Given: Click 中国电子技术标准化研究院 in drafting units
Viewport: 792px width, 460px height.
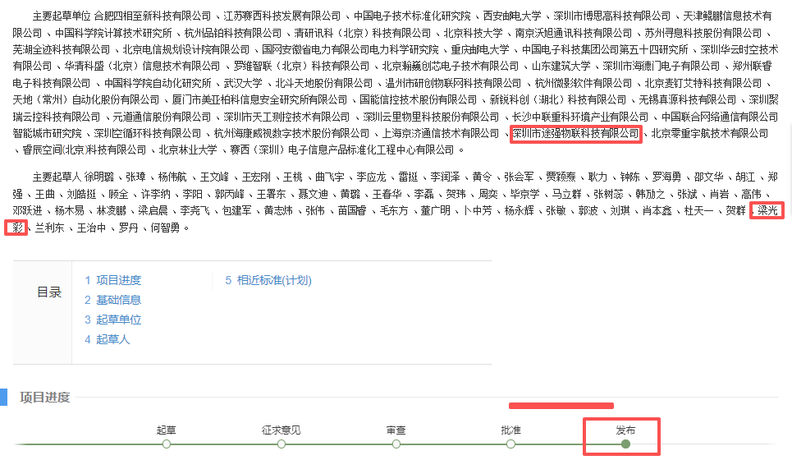Looking at the screenshot, I should point(412,16).
